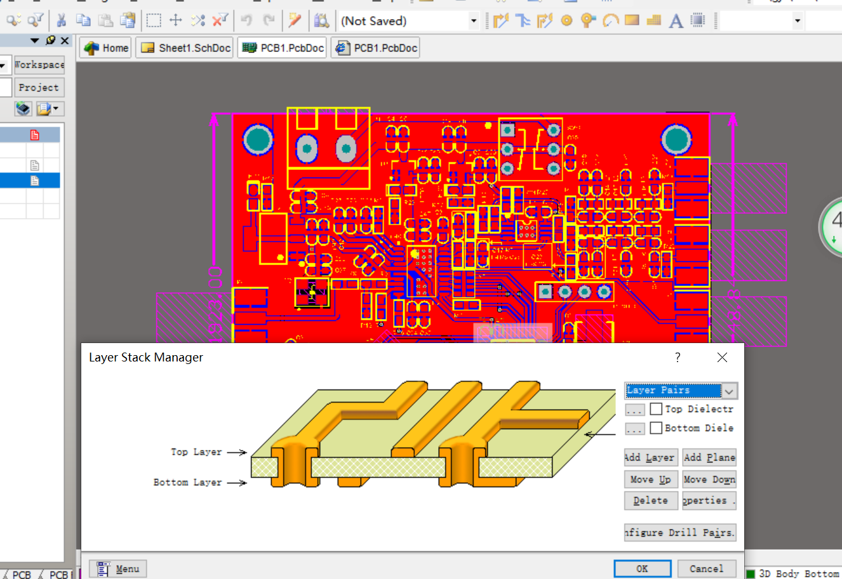Click the Zoom Filtered Objects funnel icon
The image size is (842, 579).
(x=36, y=20)
